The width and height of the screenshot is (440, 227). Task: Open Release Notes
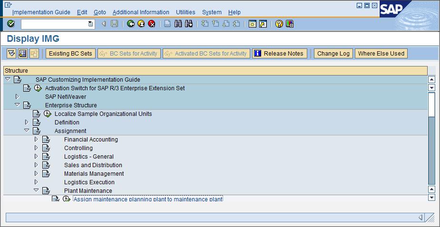click(280, 54)
